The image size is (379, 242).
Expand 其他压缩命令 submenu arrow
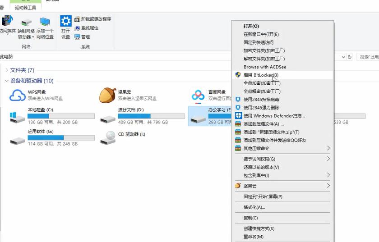[328, 148]
